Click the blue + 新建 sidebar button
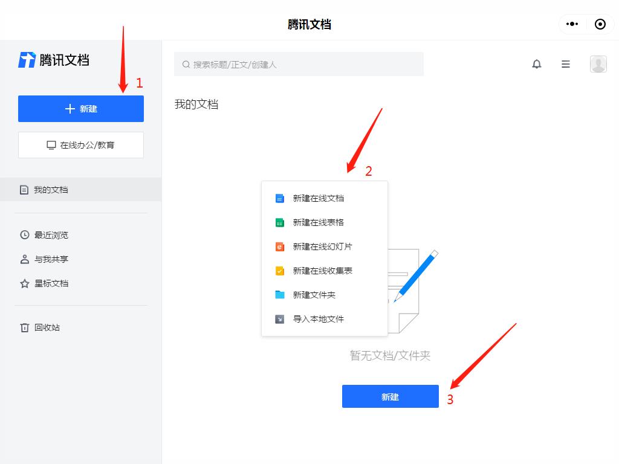Image resolution: width=619 pixels, height=464 pixels. (81, 109)
